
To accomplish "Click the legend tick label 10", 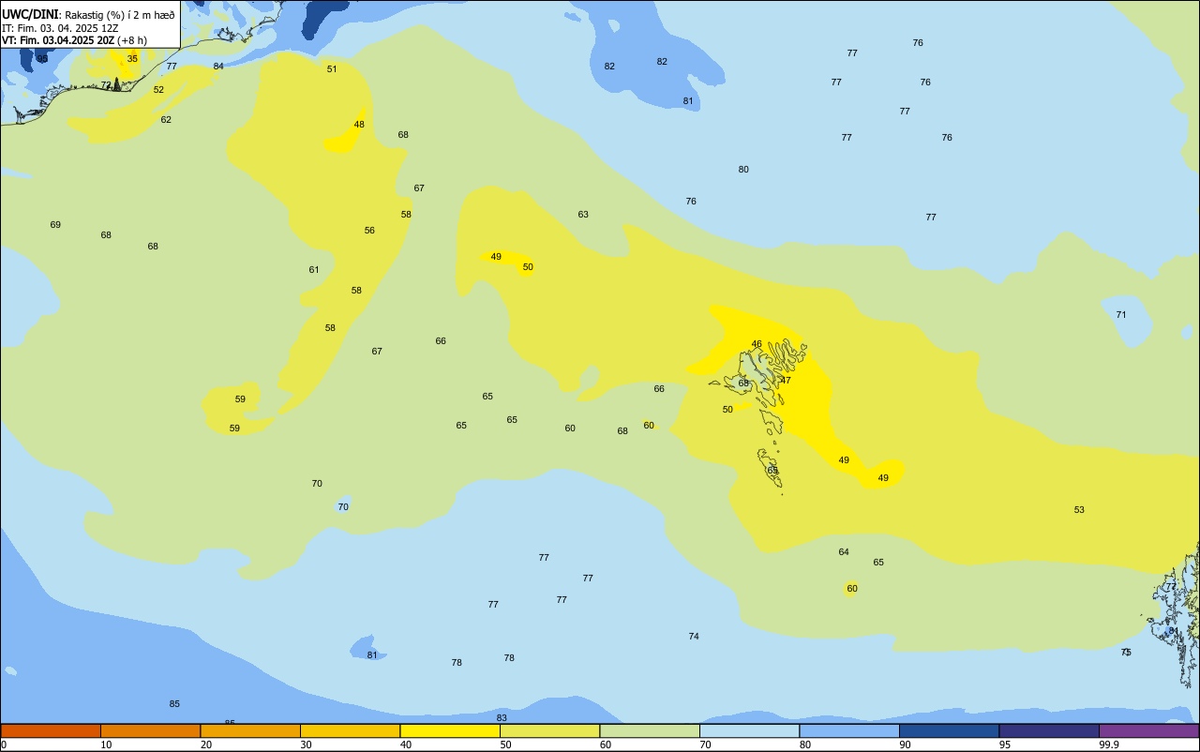I will click(x=106, y=744).
